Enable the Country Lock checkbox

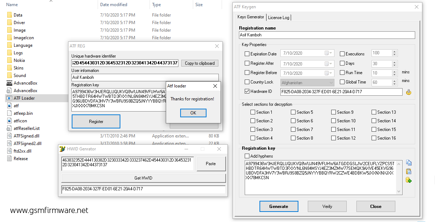247,82
